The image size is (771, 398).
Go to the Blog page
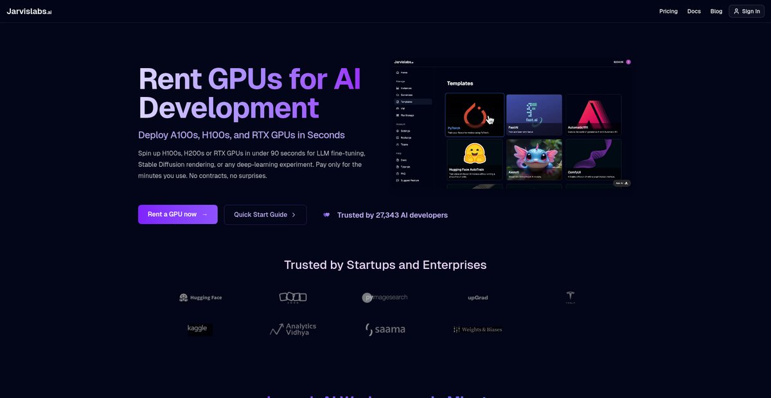pyautogui.click(x=716, y=11)
